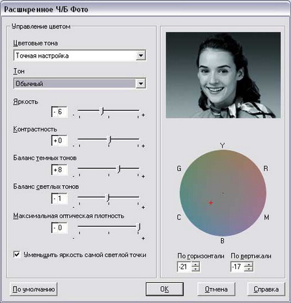This screenshot has width=291, height=303.
Task: Click the Баланс светлых тонов value box
Action: [59, 199]
